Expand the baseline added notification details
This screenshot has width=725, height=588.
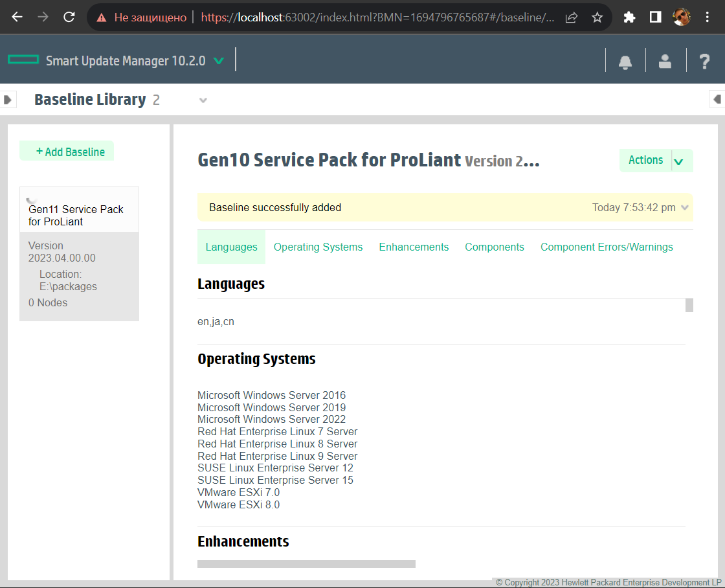tap(685, 208)
